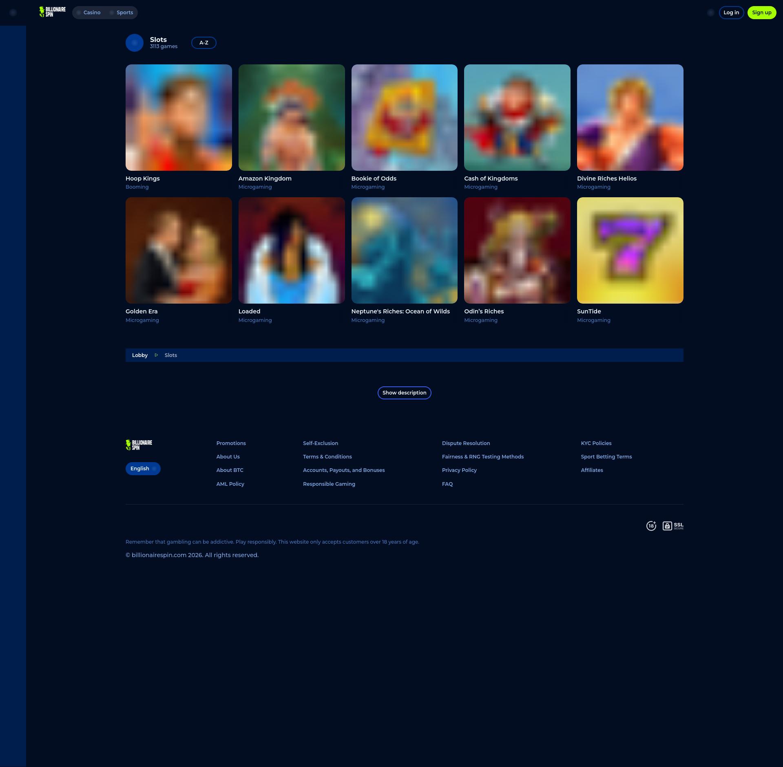783x767 pixels.
Task: Click the Log in button
Action: click(731, 13)
